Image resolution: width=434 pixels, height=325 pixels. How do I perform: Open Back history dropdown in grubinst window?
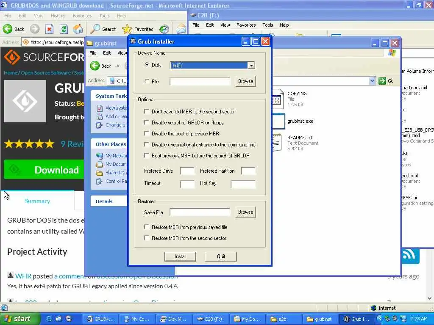click(118, 66)
